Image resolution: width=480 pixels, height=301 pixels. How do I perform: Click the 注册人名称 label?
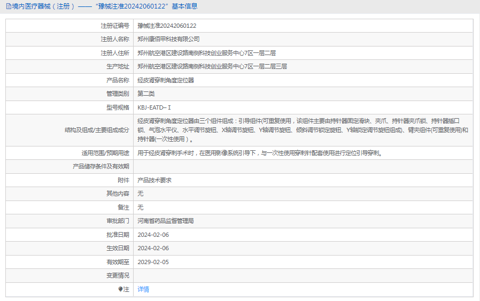(x=115, y=39)
